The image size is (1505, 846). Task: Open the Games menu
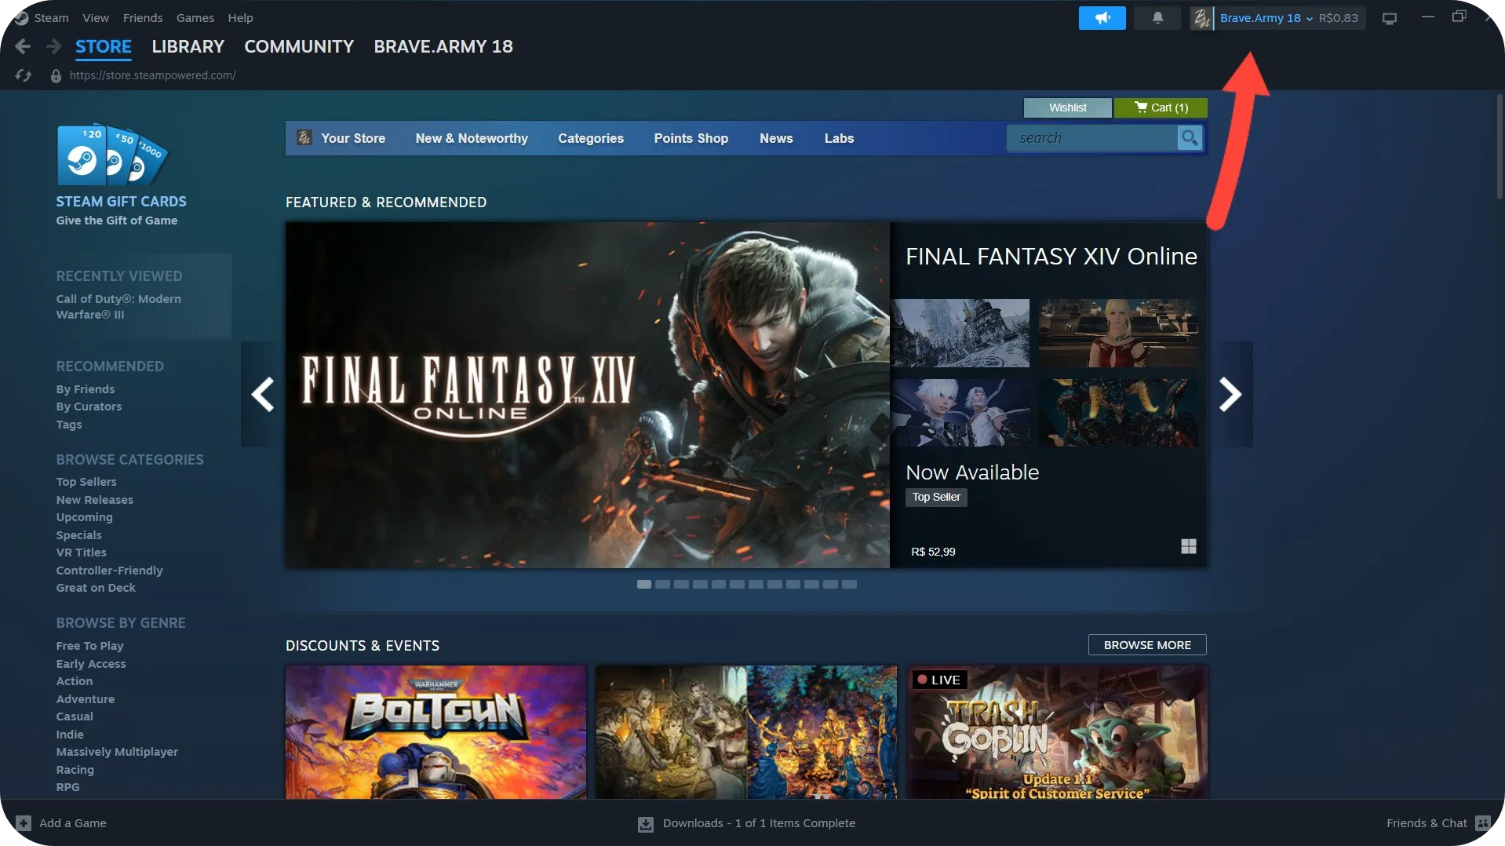(195, 18)
